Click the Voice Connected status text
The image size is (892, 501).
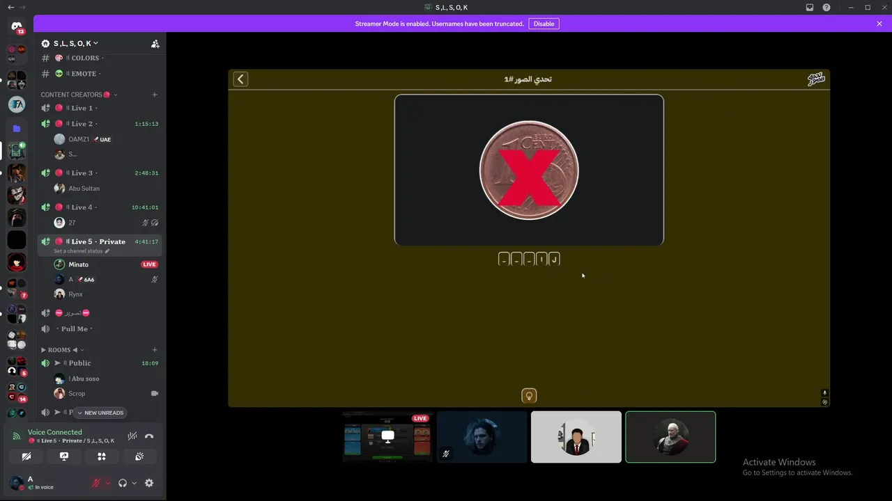[55, 432]
